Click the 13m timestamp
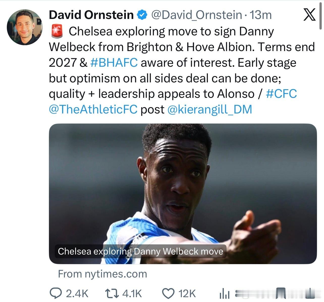The height and width of the screenshot is (302, 324). (260, 15)
